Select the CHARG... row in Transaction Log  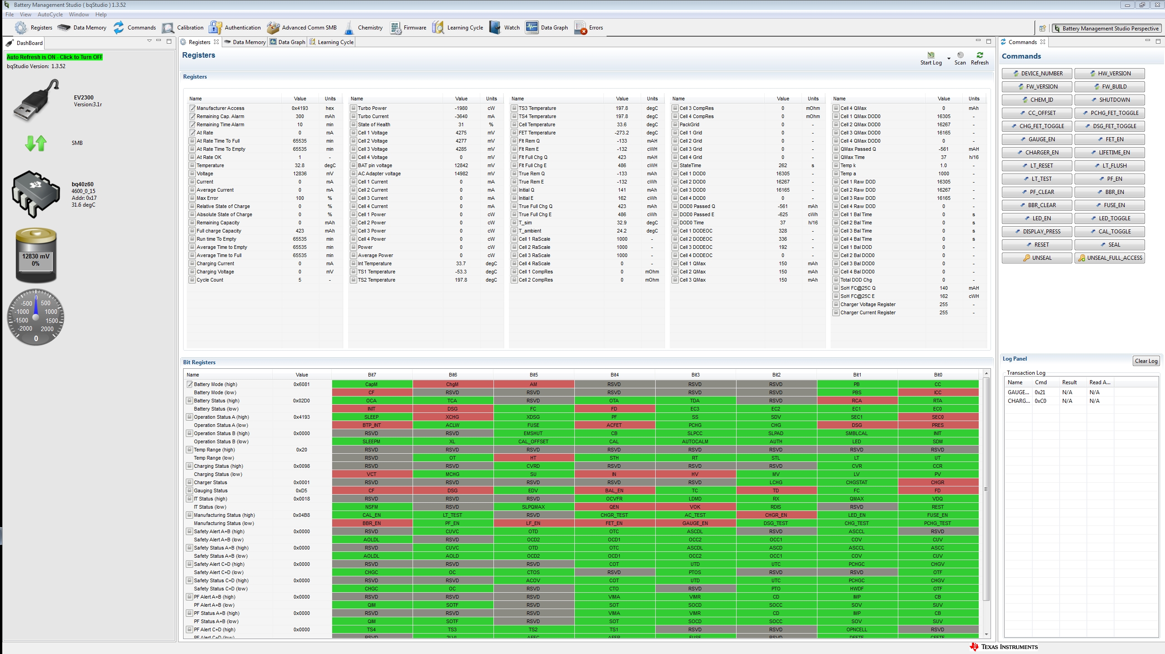pos(1081,401)
